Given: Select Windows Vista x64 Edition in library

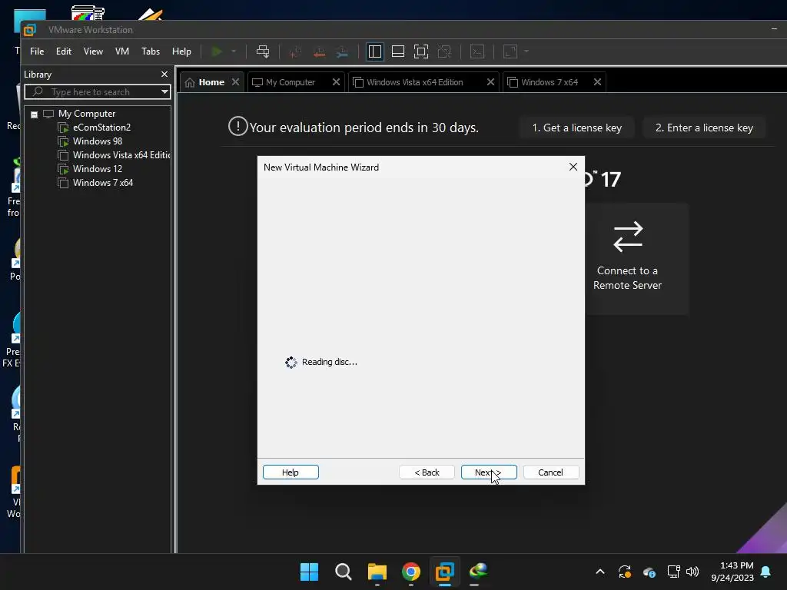Looking at the screenshot, I should pyautogui.click(x=121, y=155).
